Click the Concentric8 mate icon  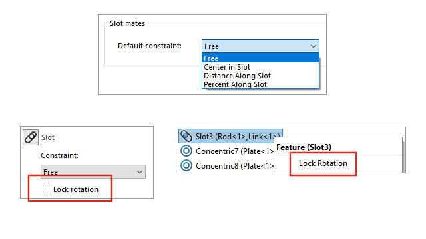(186, 165)
